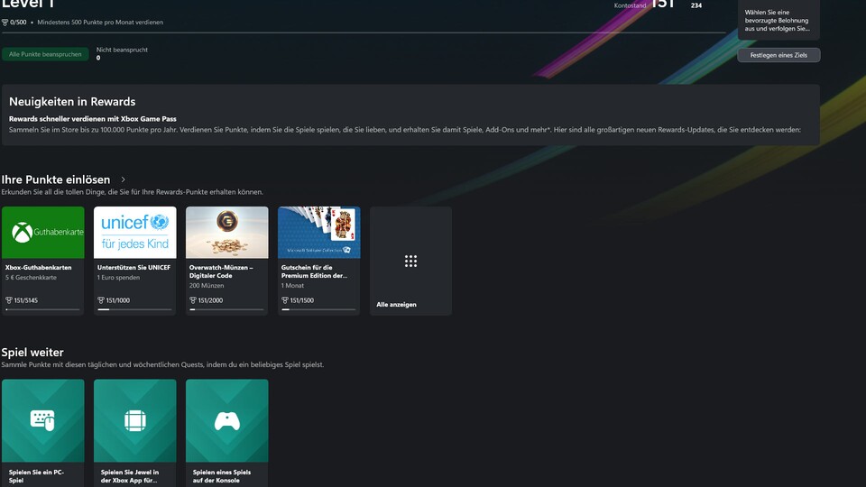Open Unterstützen Sie UNICEF reward
The width and height of the screenshot is (866, 487).
(x=134, y=268)
